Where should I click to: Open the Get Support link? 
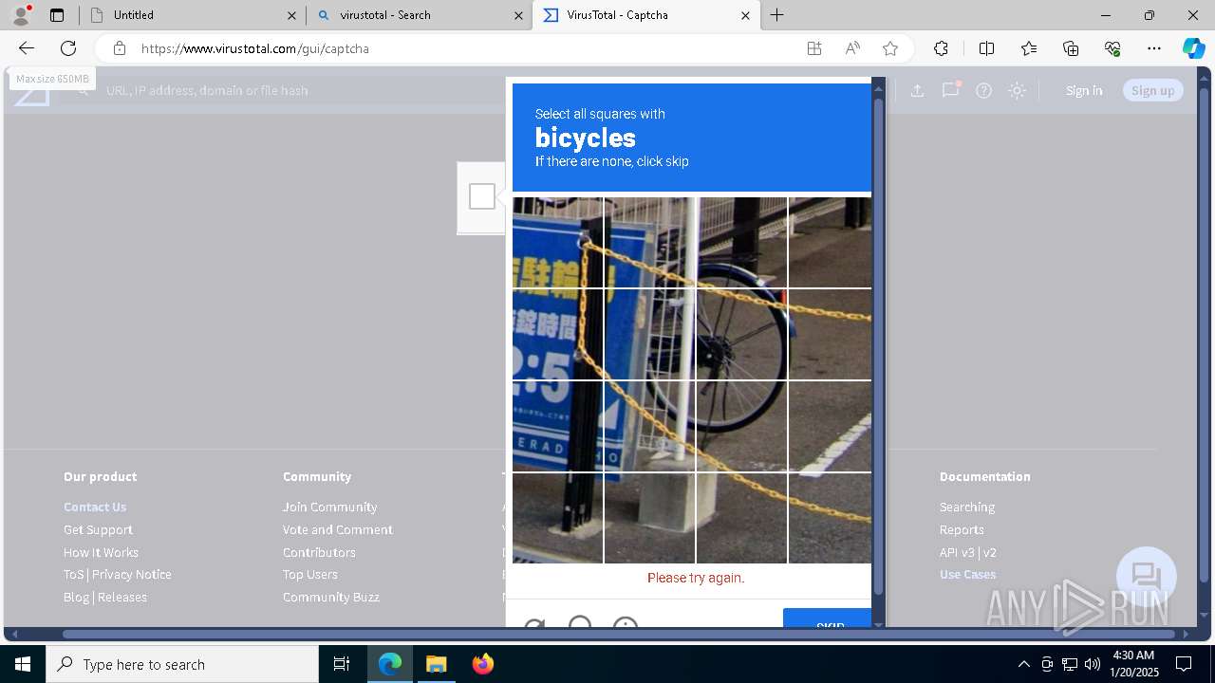98,529
